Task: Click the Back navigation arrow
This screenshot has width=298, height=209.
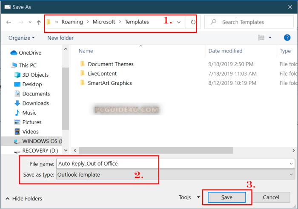Action: click(9, 22)
